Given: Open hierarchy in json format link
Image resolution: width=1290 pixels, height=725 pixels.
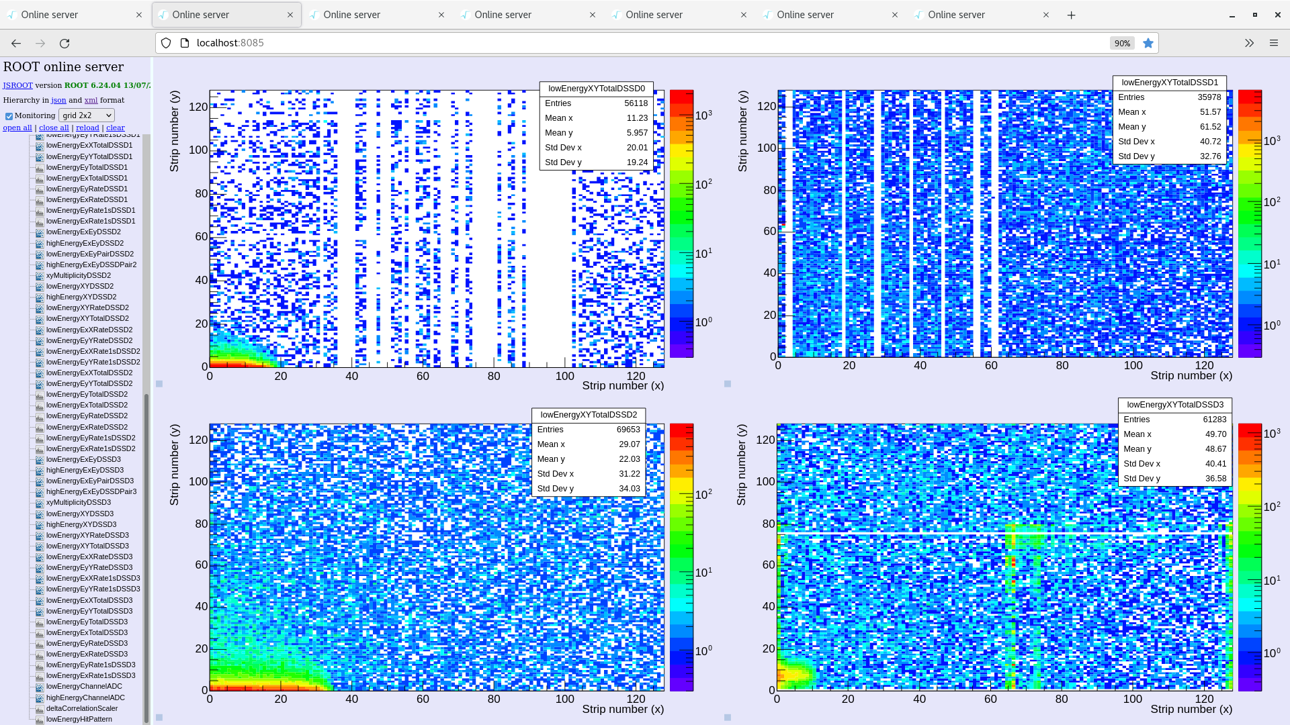Looking at the screenshot, I should pos(59,100).
